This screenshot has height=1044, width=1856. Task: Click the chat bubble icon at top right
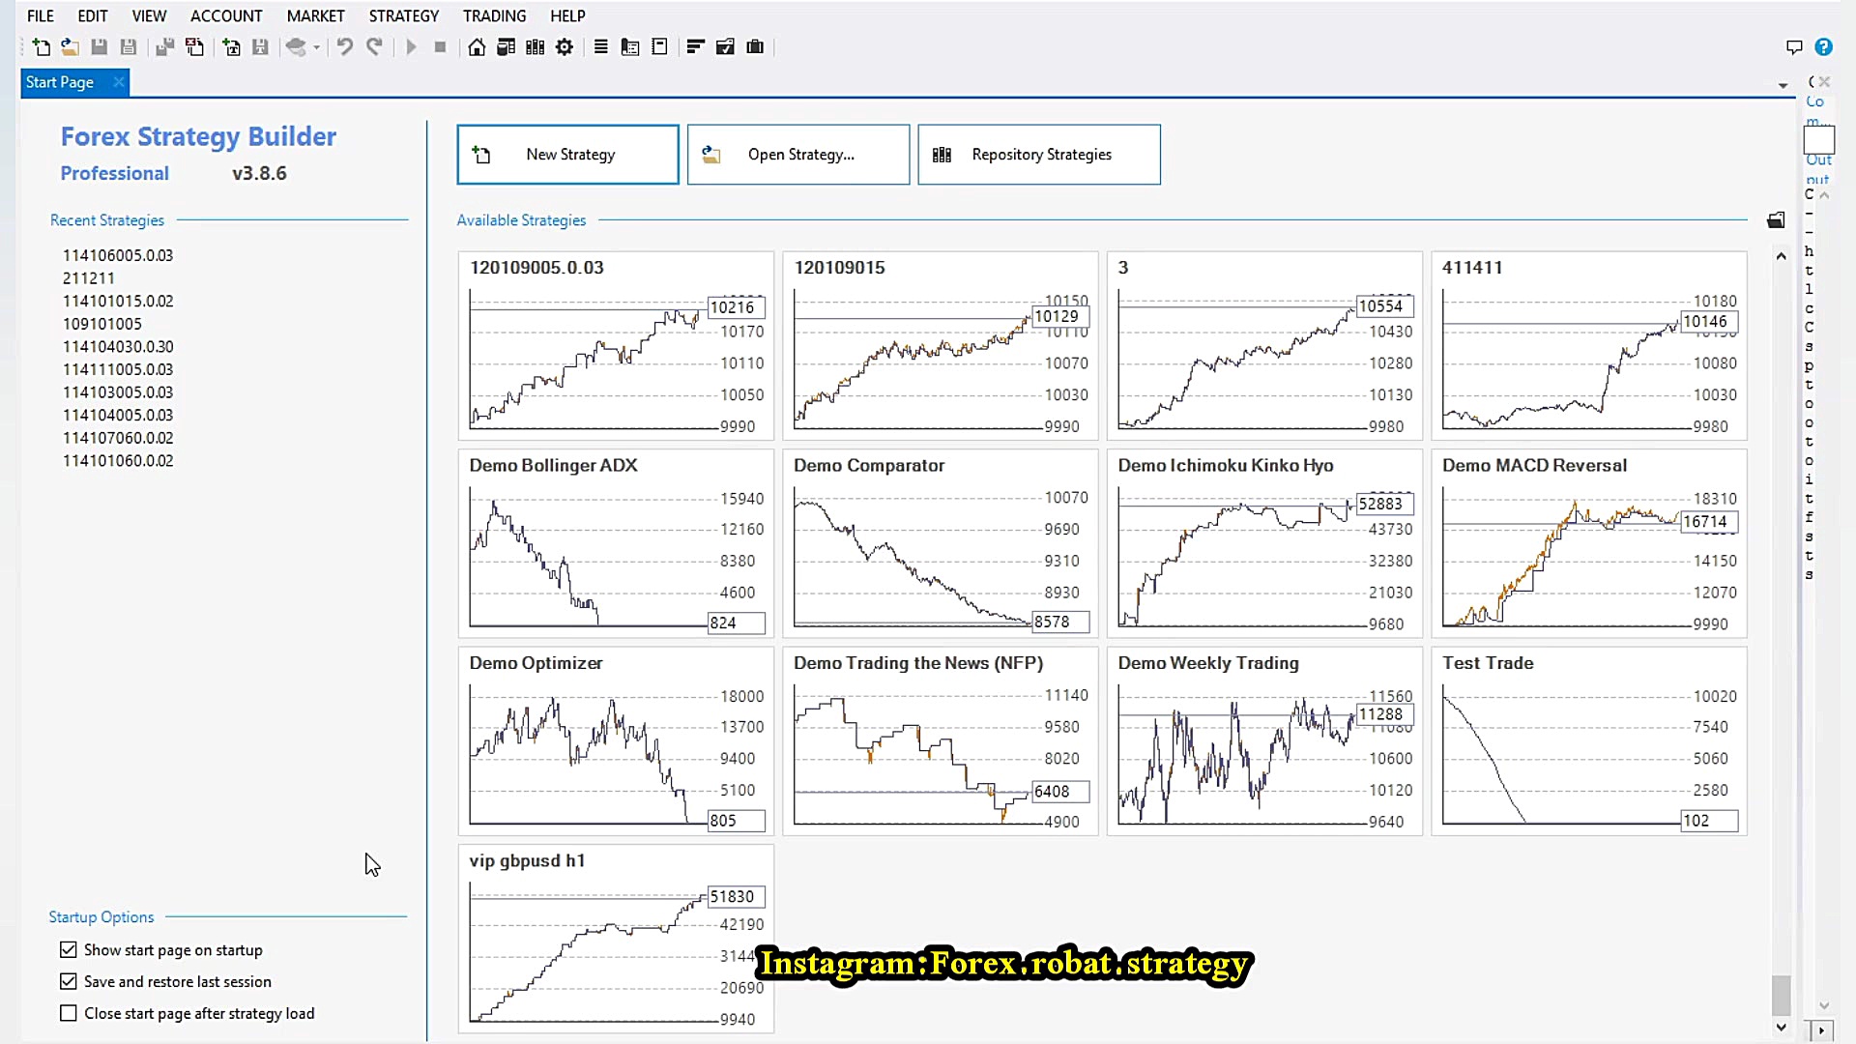(1794, 46)
